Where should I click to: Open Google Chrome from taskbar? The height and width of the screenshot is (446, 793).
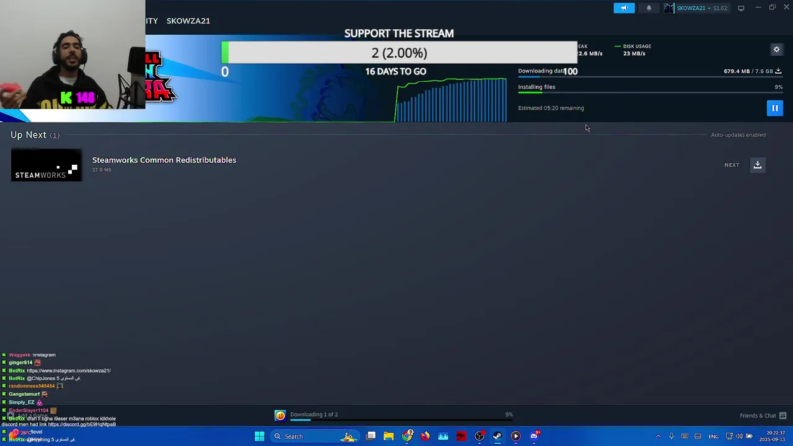point(407,436)
